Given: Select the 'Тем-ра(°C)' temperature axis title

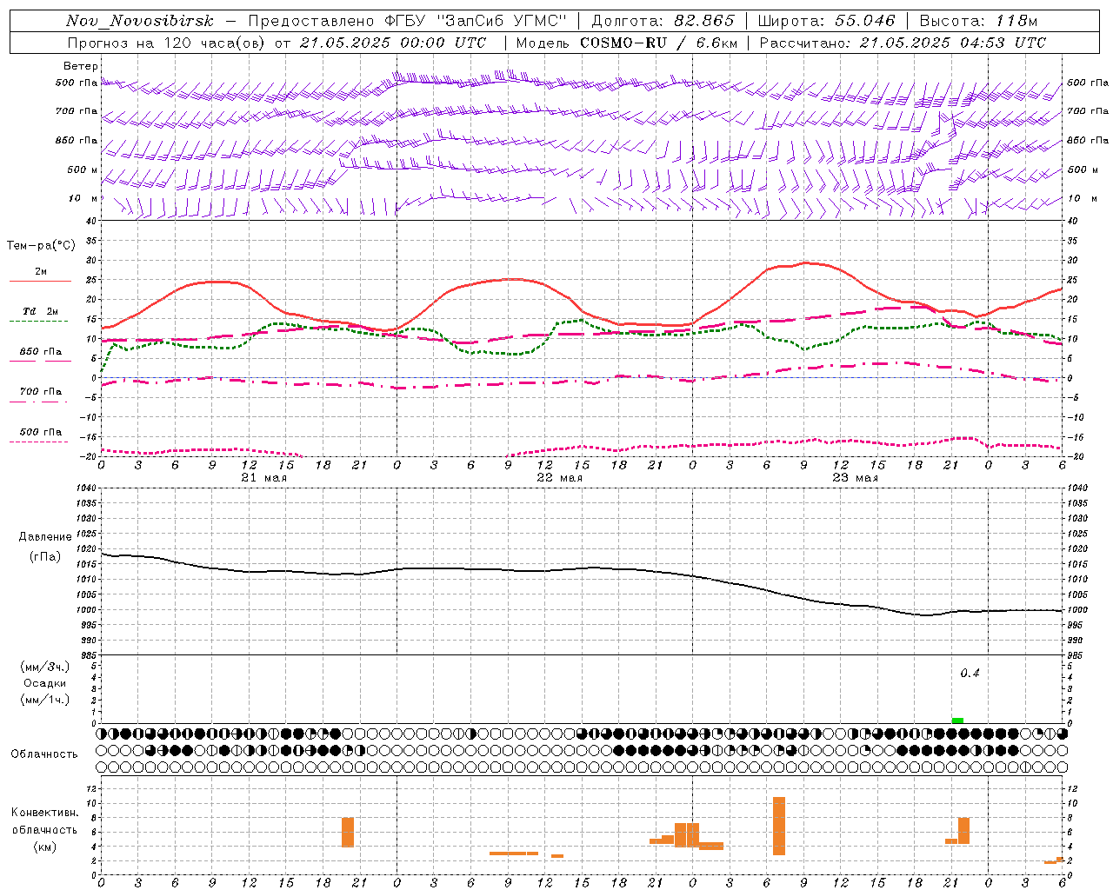Looking at the screenshot, I should tap(41, 246).
